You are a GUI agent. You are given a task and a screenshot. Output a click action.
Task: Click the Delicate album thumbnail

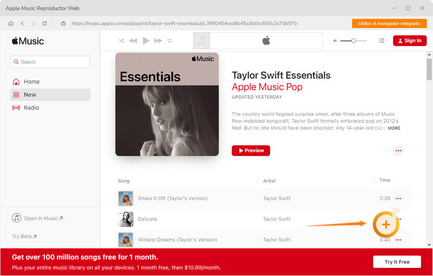[x=126, y=219]
